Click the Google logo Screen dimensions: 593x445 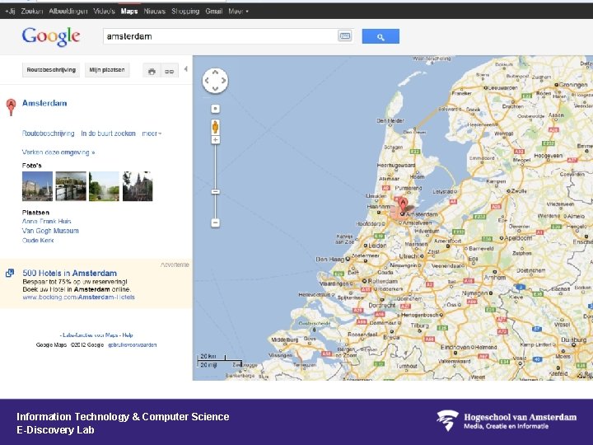point(51,37)
